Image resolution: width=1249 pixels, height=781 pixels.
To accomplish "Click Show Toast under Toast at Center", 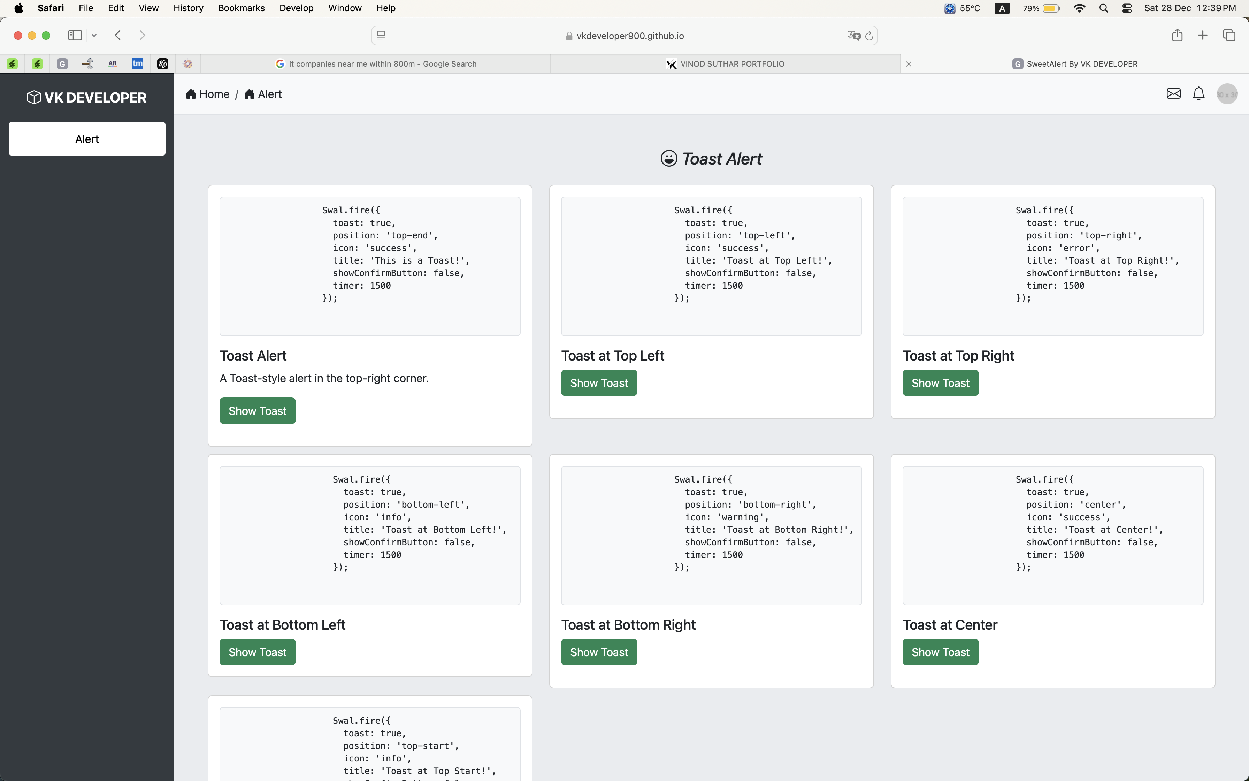I will (940, 652).
